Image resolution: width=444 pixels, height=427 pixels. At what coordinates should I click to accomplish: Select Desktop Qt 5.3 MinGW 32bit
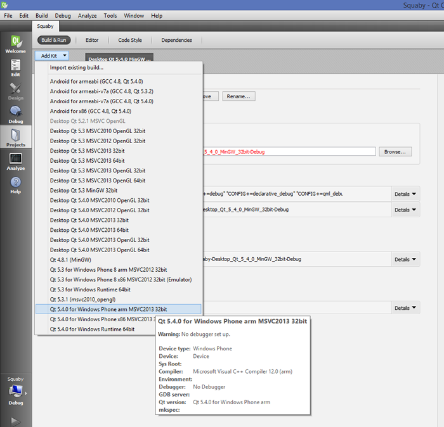(119, 190)
